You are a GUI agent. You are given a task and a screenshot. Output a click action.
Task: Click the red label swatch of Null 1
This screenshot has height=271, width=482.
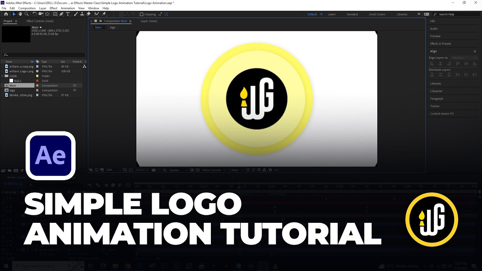pyautogui.click(x=37, y=81)
